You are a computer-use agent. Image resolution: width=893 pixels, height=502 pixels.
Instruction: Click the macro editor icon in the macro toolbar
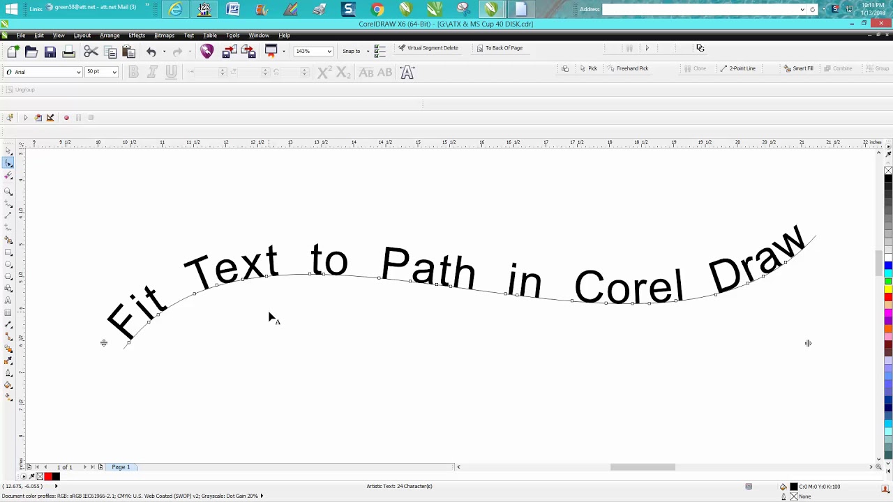pos(38,118)
